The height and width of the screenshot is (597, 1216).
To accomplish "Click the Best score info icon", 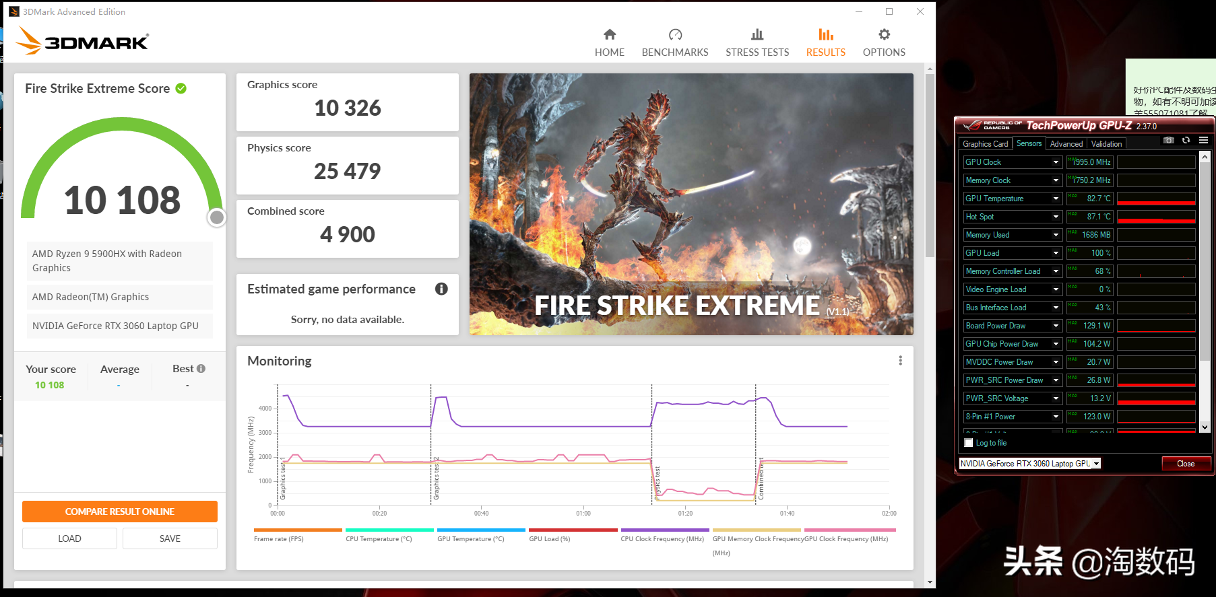I will [x=201, y=369].
